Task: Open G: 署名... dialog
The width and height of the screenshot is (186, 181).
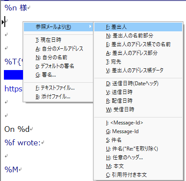Action: point(58,75)
